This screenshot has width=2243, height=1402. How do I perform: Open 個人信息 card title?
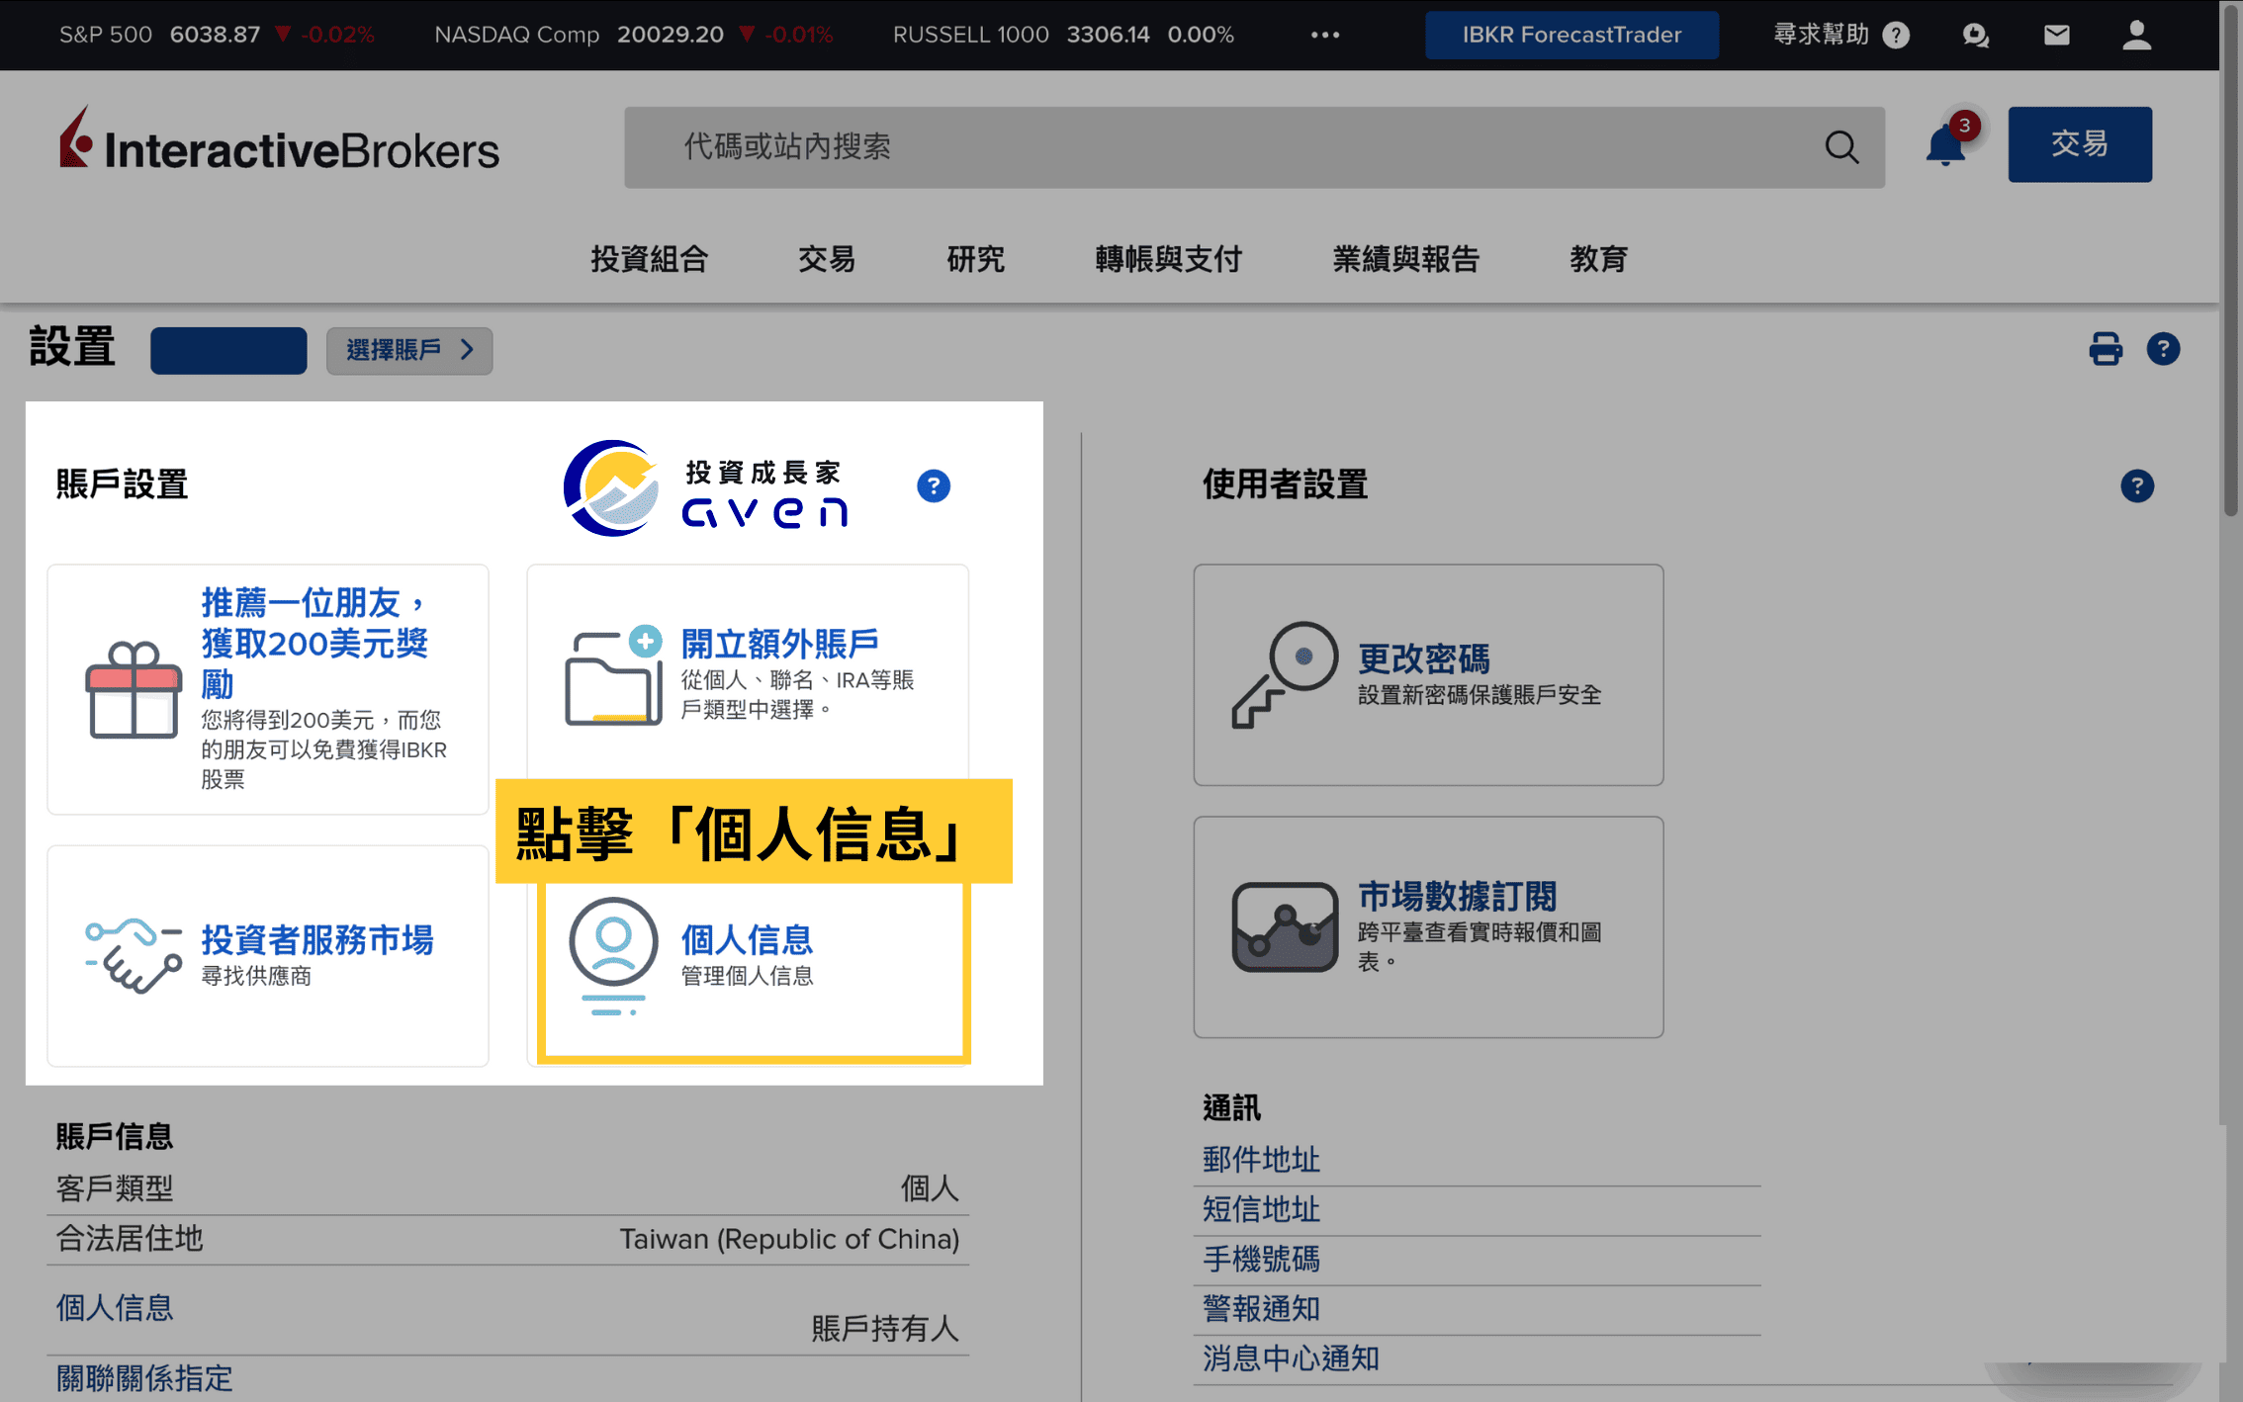pyautogui.click(x=747, y=939)
